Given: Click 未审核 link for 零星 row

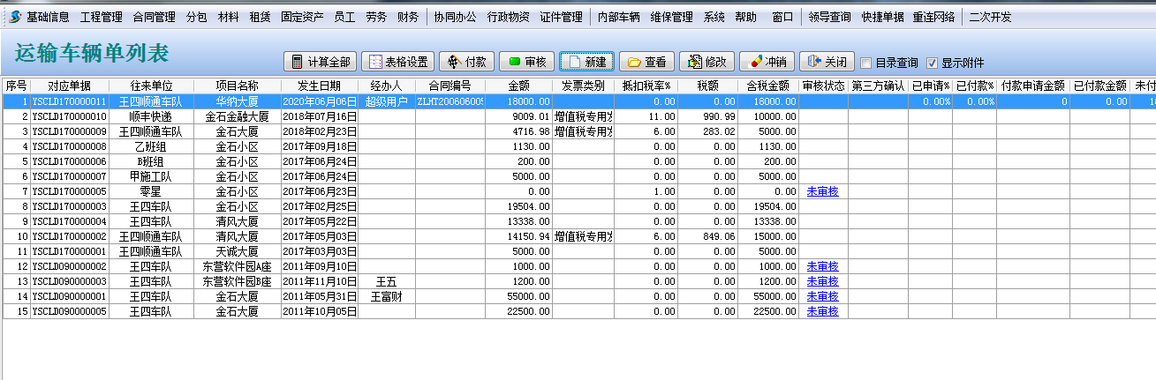Looking at the screenshot, I should [x=822, y=191].
